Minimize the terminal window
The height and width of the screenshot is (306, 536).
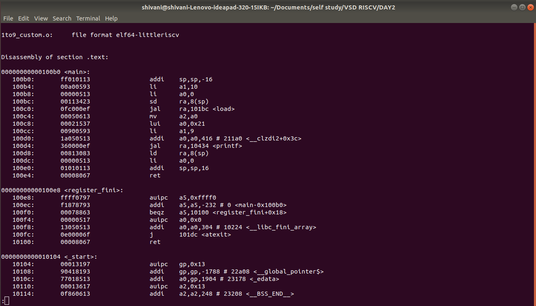[514, 7]
